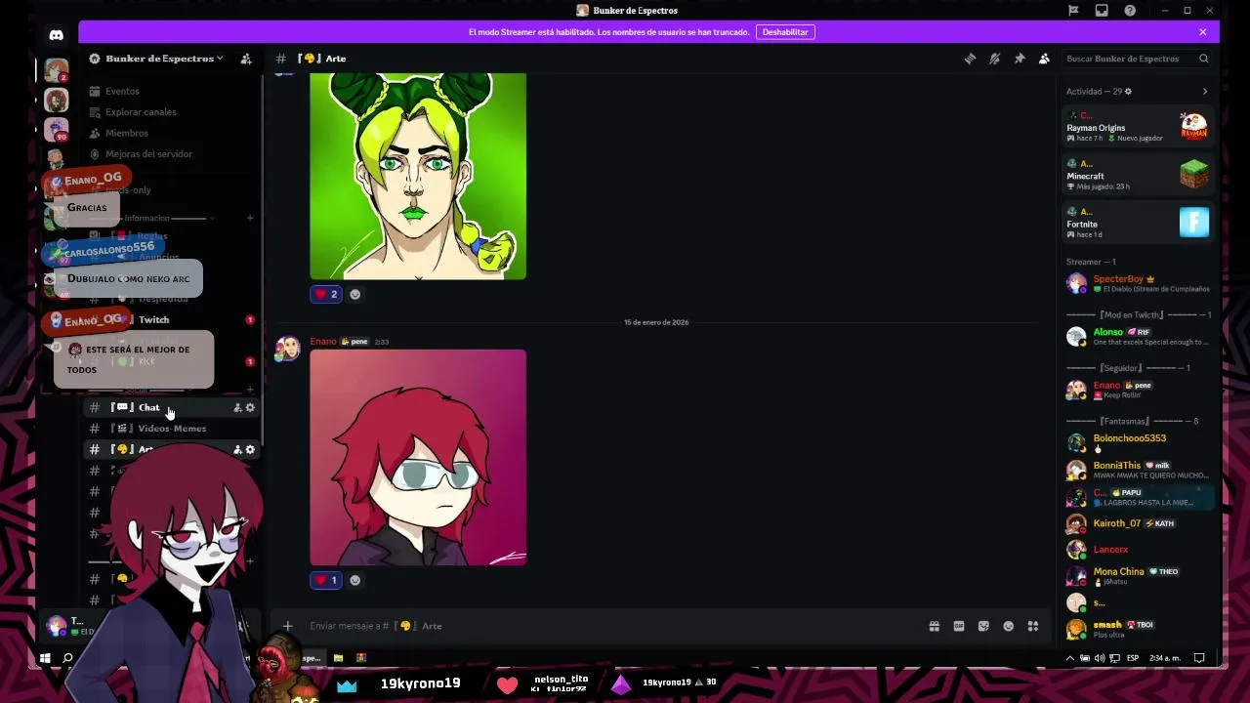Open Actividad settings gear

point(1128,92)
